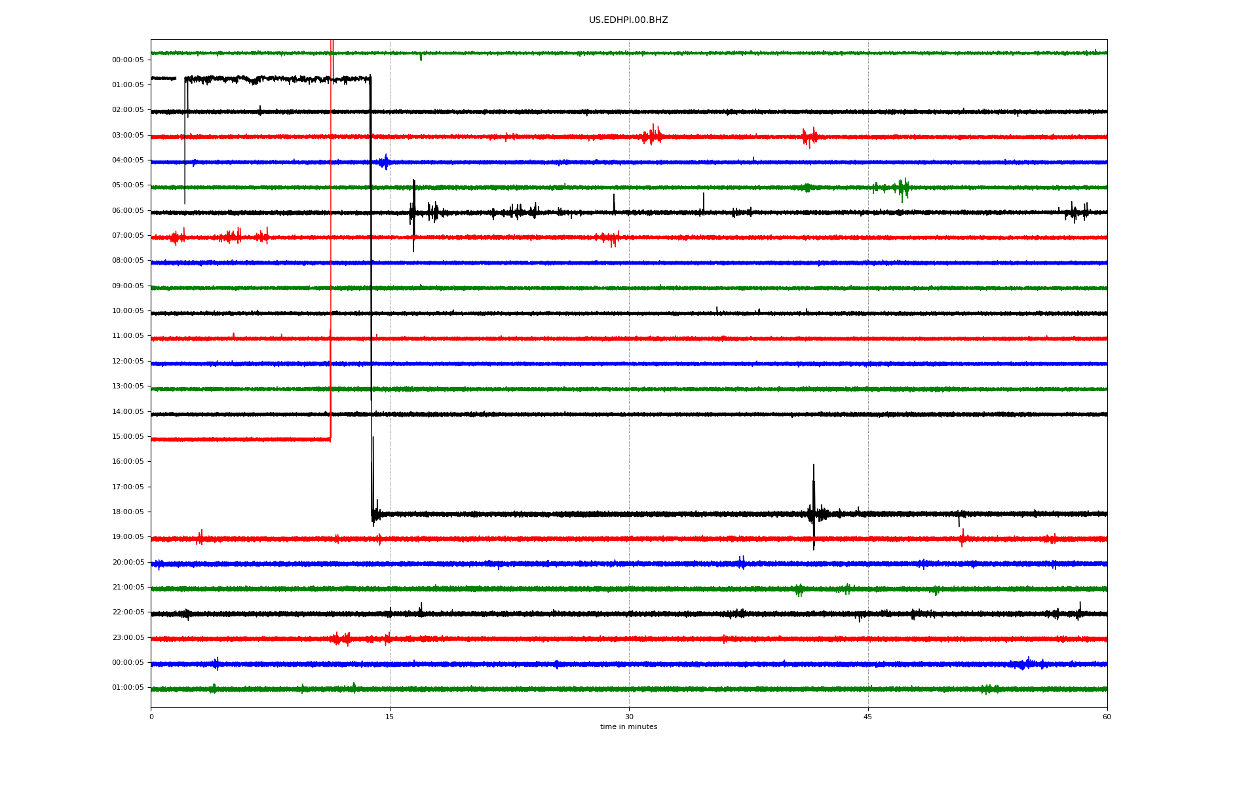
Task: Pick the 08:00:05 row label
Action: (x=128, y=261)
